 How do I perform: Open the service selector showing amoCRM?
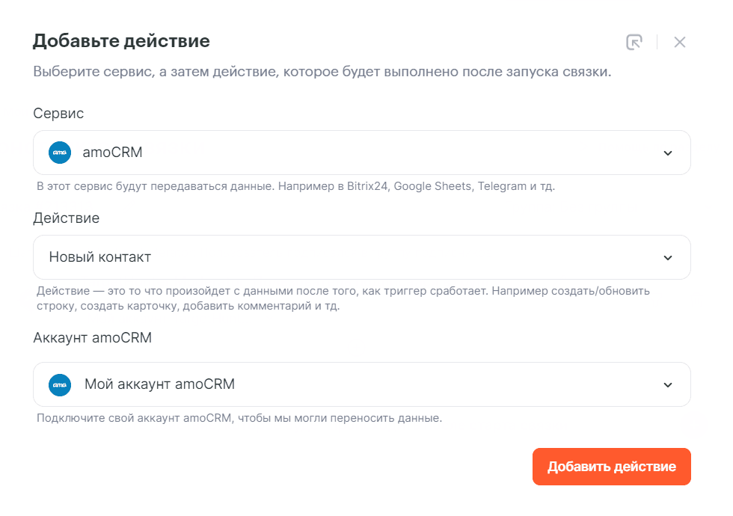361,153
